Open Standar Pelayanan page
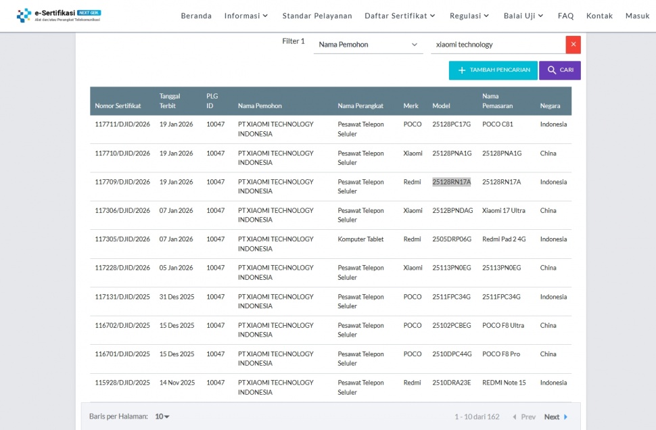The height and width of the screenshot is (430, 656). [x=317, y=16]
